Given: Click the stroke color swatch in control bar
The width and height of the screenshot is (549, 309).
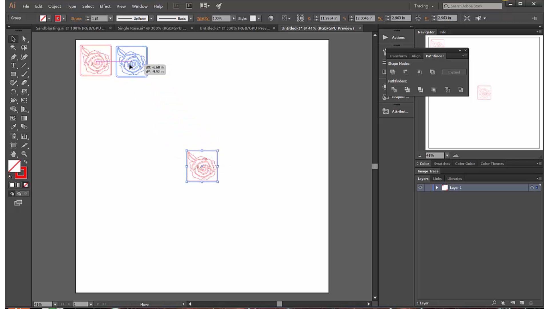Looking at the screenshot, I should pos(58,18).
